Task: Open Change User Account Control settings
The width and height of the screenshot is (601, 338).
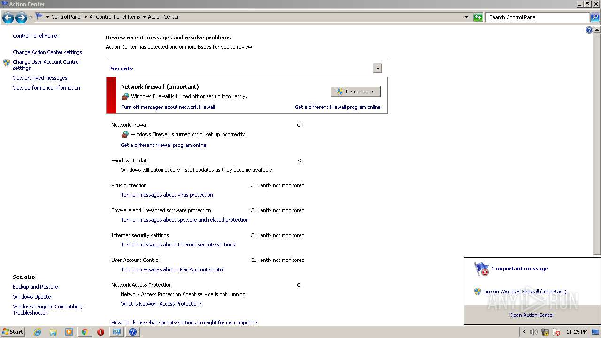Action: [46, 65]
